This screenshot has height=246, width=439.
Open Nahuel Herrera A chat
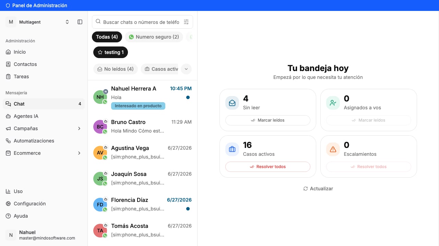(x=143, y=97)
